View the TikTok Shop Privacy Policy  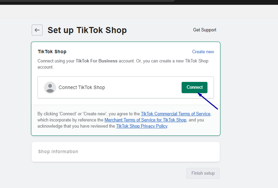[142, 126]
